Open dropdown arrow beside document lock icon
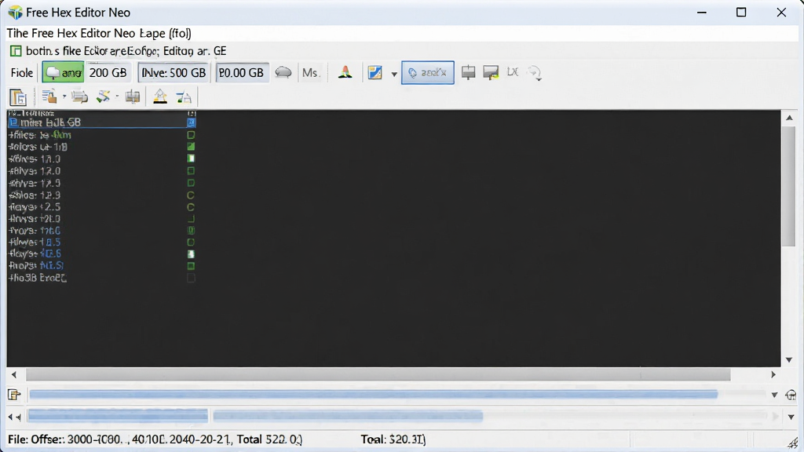Image resolution: width=804 pixels, height=452 pixels. pos(64,97)
